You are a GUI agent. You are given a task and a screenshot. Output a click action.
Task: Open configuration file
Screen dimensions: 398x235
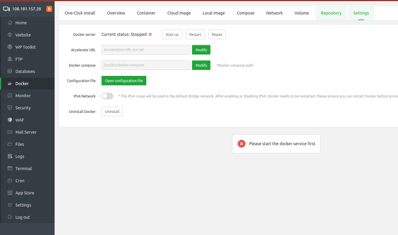(124, 81)
